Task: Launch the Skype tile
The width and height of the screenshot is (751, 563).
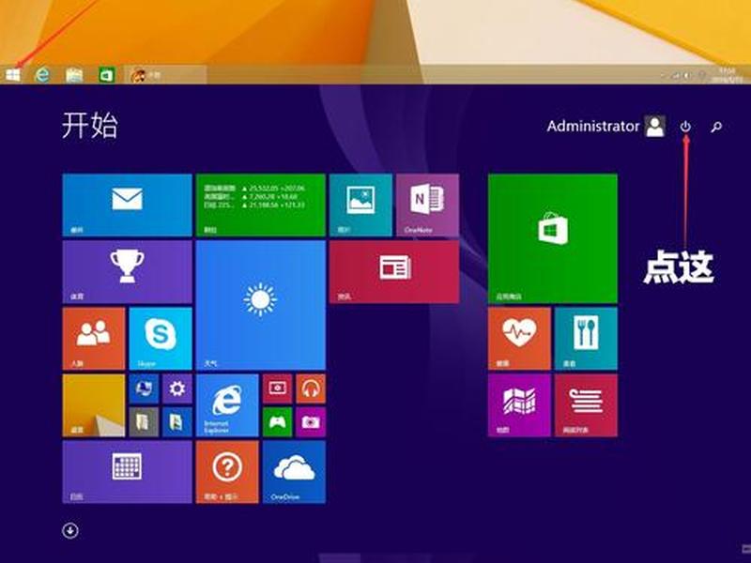Action: click(x=161, y=339)
